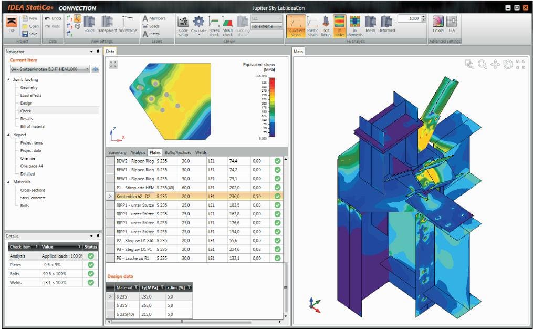This screenshot has height=329, width=533.
Task: Click the 10,00 scale input field
Action: (409, 18)
